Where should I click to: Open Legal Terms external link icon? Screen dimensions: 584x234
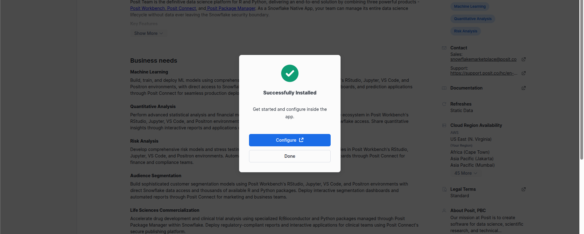523,189
